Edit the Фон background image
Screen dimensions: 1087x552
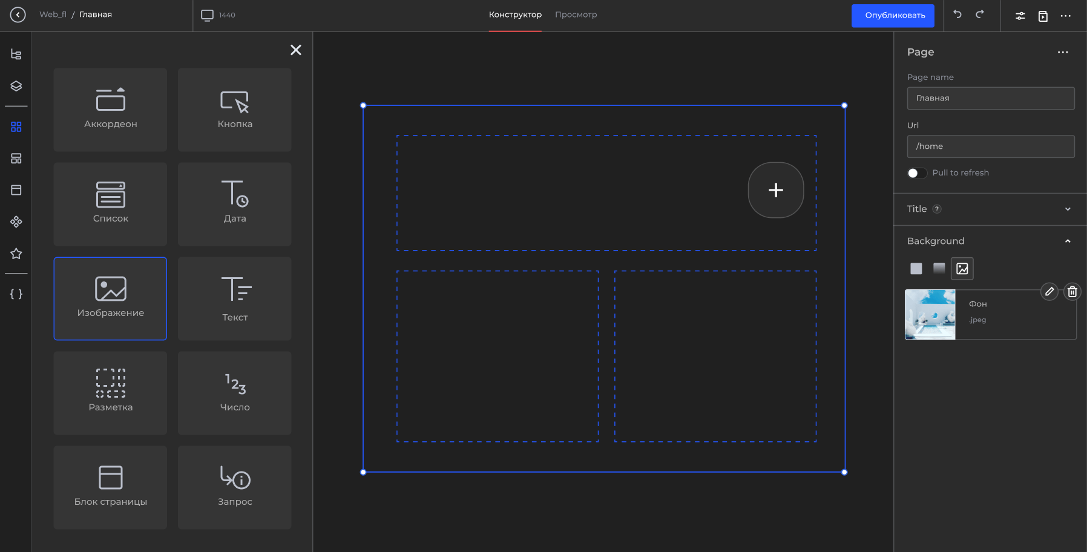(1049, 292)
